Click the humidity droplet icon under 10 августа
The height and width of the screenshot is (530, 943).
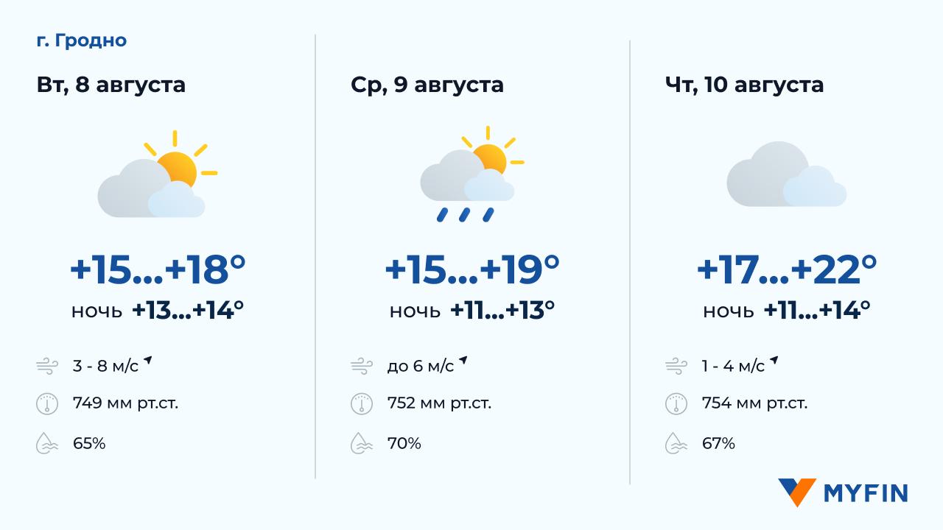click(676, 443)
